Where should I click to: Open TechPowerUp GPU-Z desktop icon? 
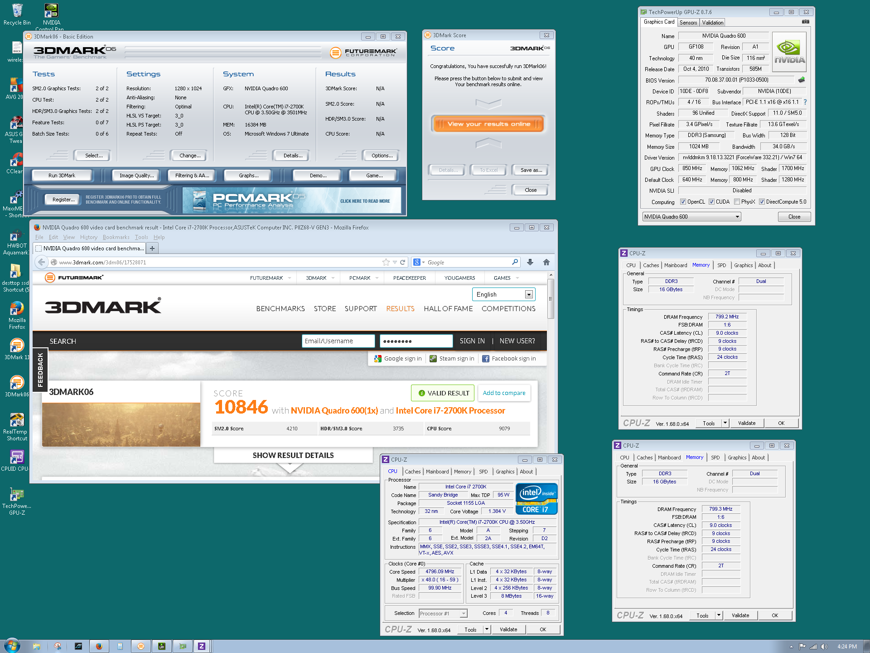coord(17,501)
